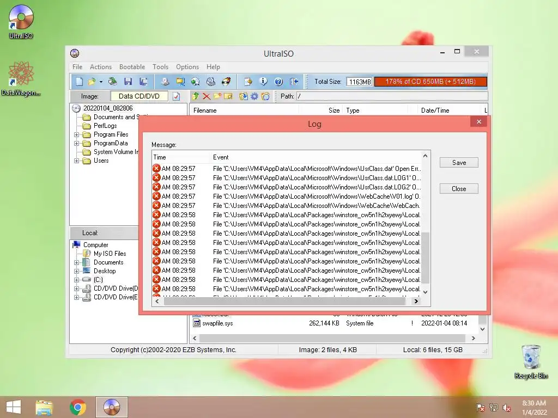Expand the CD/DVD Drive(E tree node
The height and width of the screenshot is (418, 558).
pos(76,297)
